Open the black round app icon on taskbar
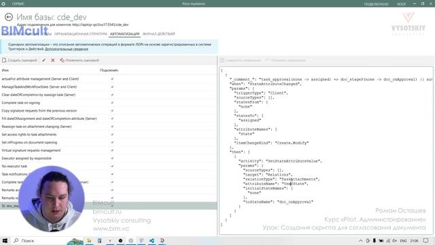435x245 pixels. (x=120, y=240)
